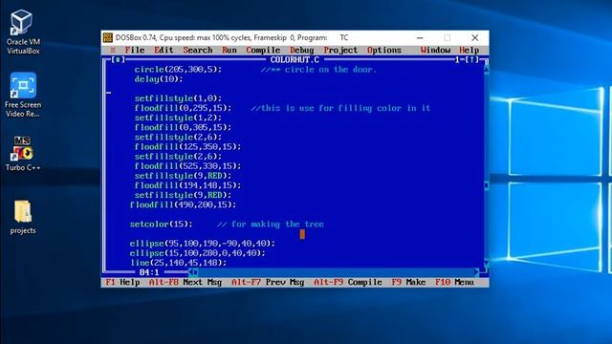Click the COLORHUT.C window title

[295, 59]
